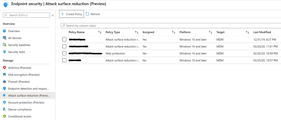Open Conditional access
The width and height of the screenshot is (281, 120).
(20, 116)
